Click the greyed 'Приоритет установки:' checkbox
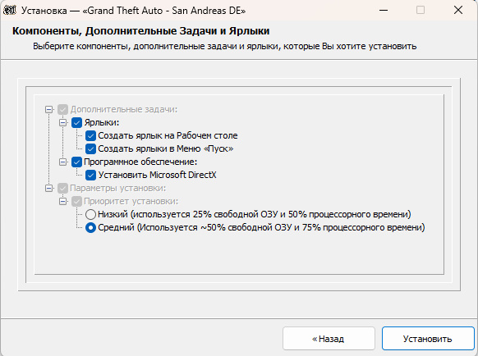478x356 pixels. pos(76,201)
